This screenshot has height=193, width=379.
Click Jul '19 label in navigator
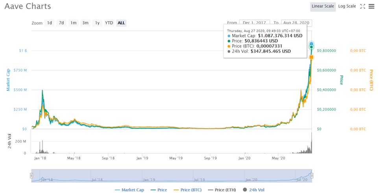point(200,180)
